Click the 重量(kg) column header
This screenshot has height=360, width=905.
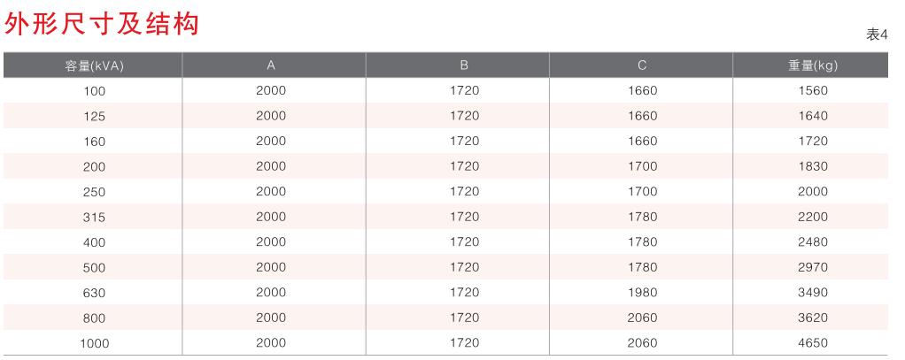click(812, 65)
